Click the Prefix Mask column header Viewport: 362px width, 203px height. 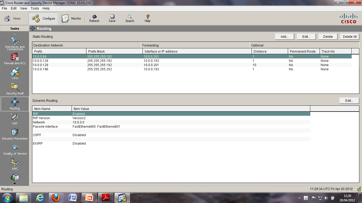(114, 51)
